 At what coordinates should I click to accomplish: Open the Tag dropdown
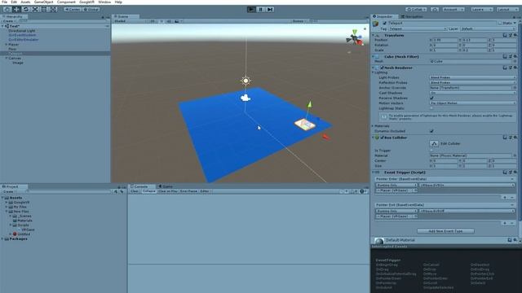click(417, 29)
